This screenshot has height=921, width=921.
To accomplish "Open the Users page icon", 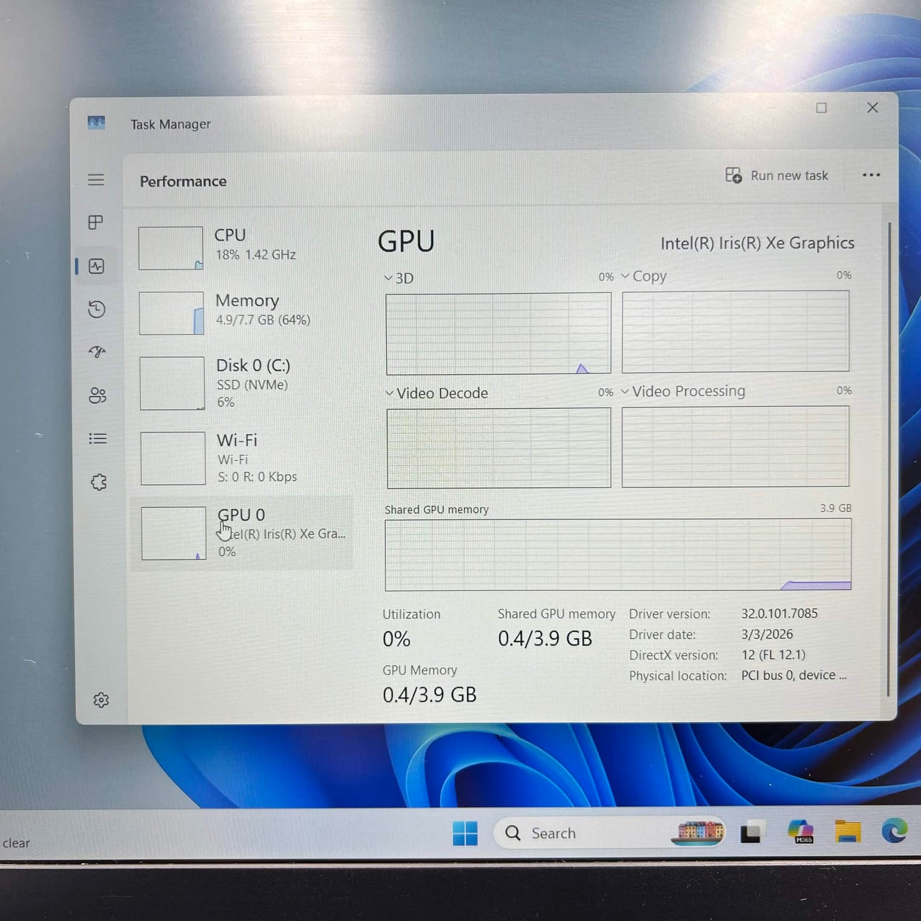I will click(98, 396).
